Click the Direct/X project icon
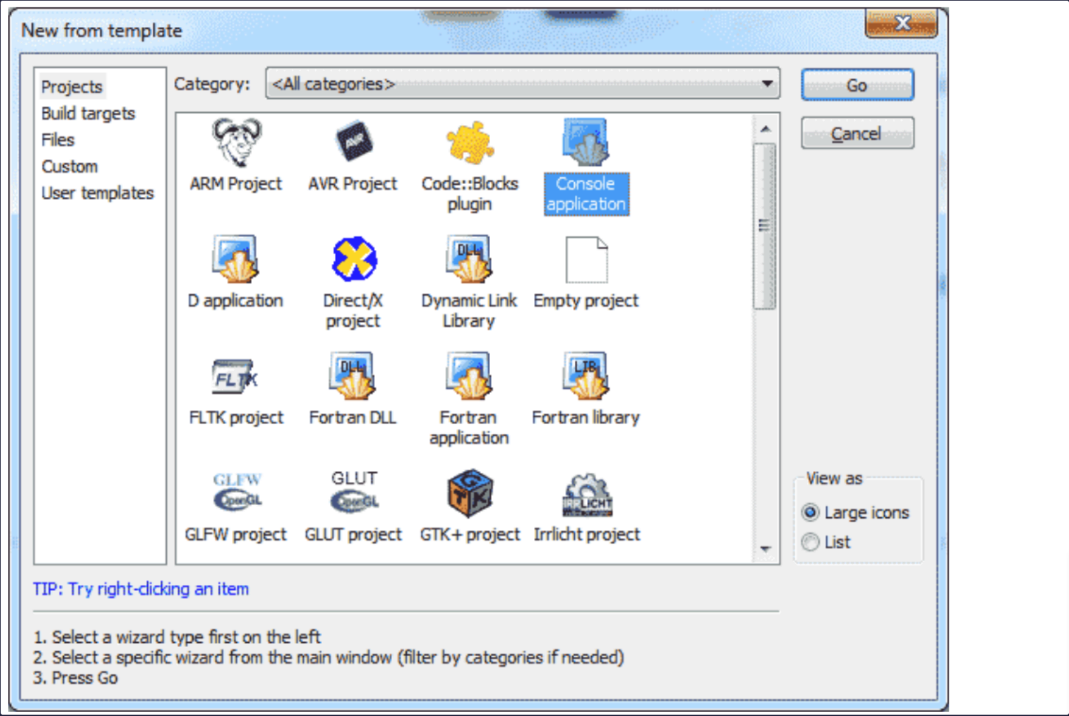The width and height of the screenshot is (1069, 716). 354,259
